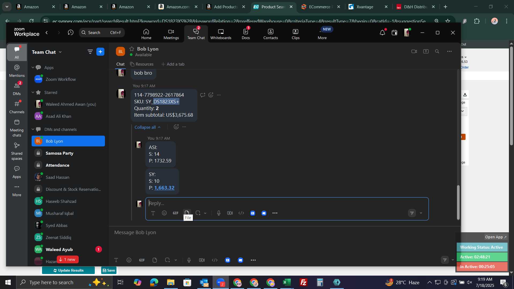514x289 pixels.
Task: Open screenshot dropdown in main toolbar
Action: (x=176, y=260)
